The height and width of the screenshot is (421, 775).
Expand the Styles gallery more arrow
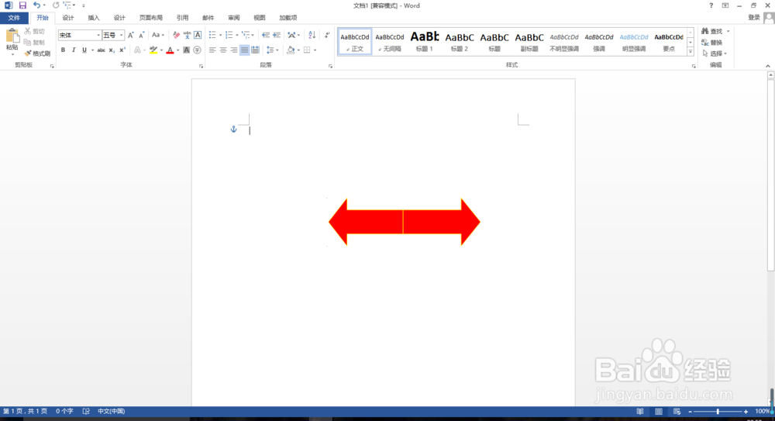pos(691,51)
